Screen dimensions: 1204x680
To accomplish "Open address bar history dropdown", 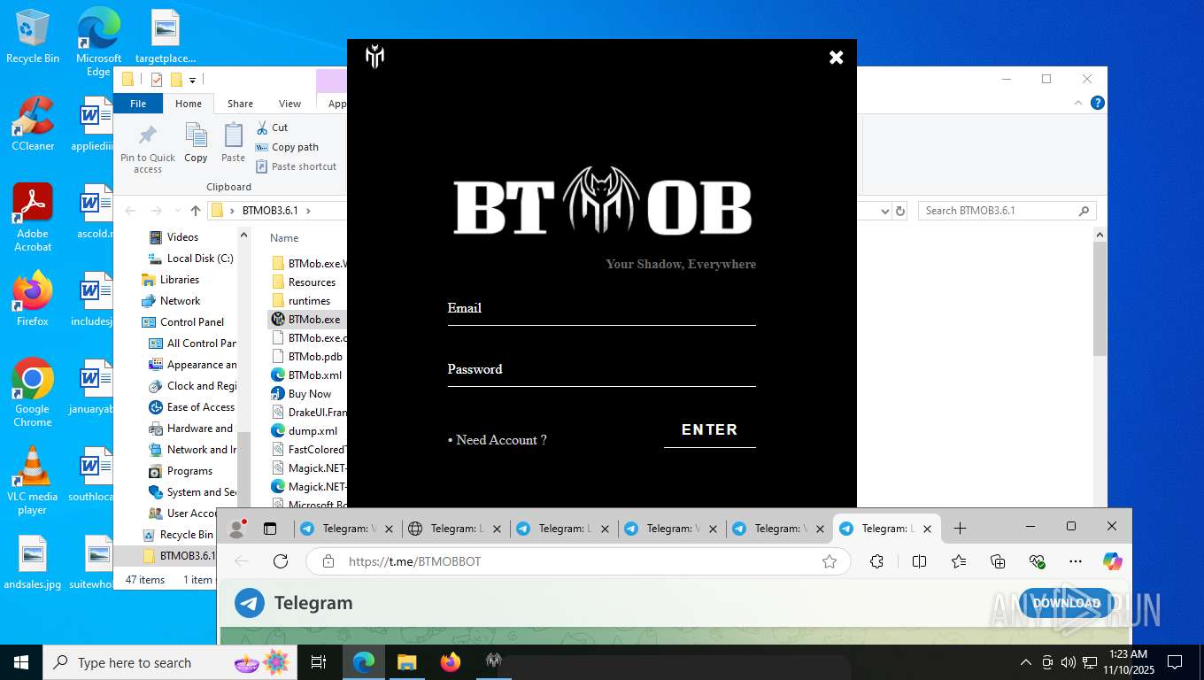I will point(884,211).
